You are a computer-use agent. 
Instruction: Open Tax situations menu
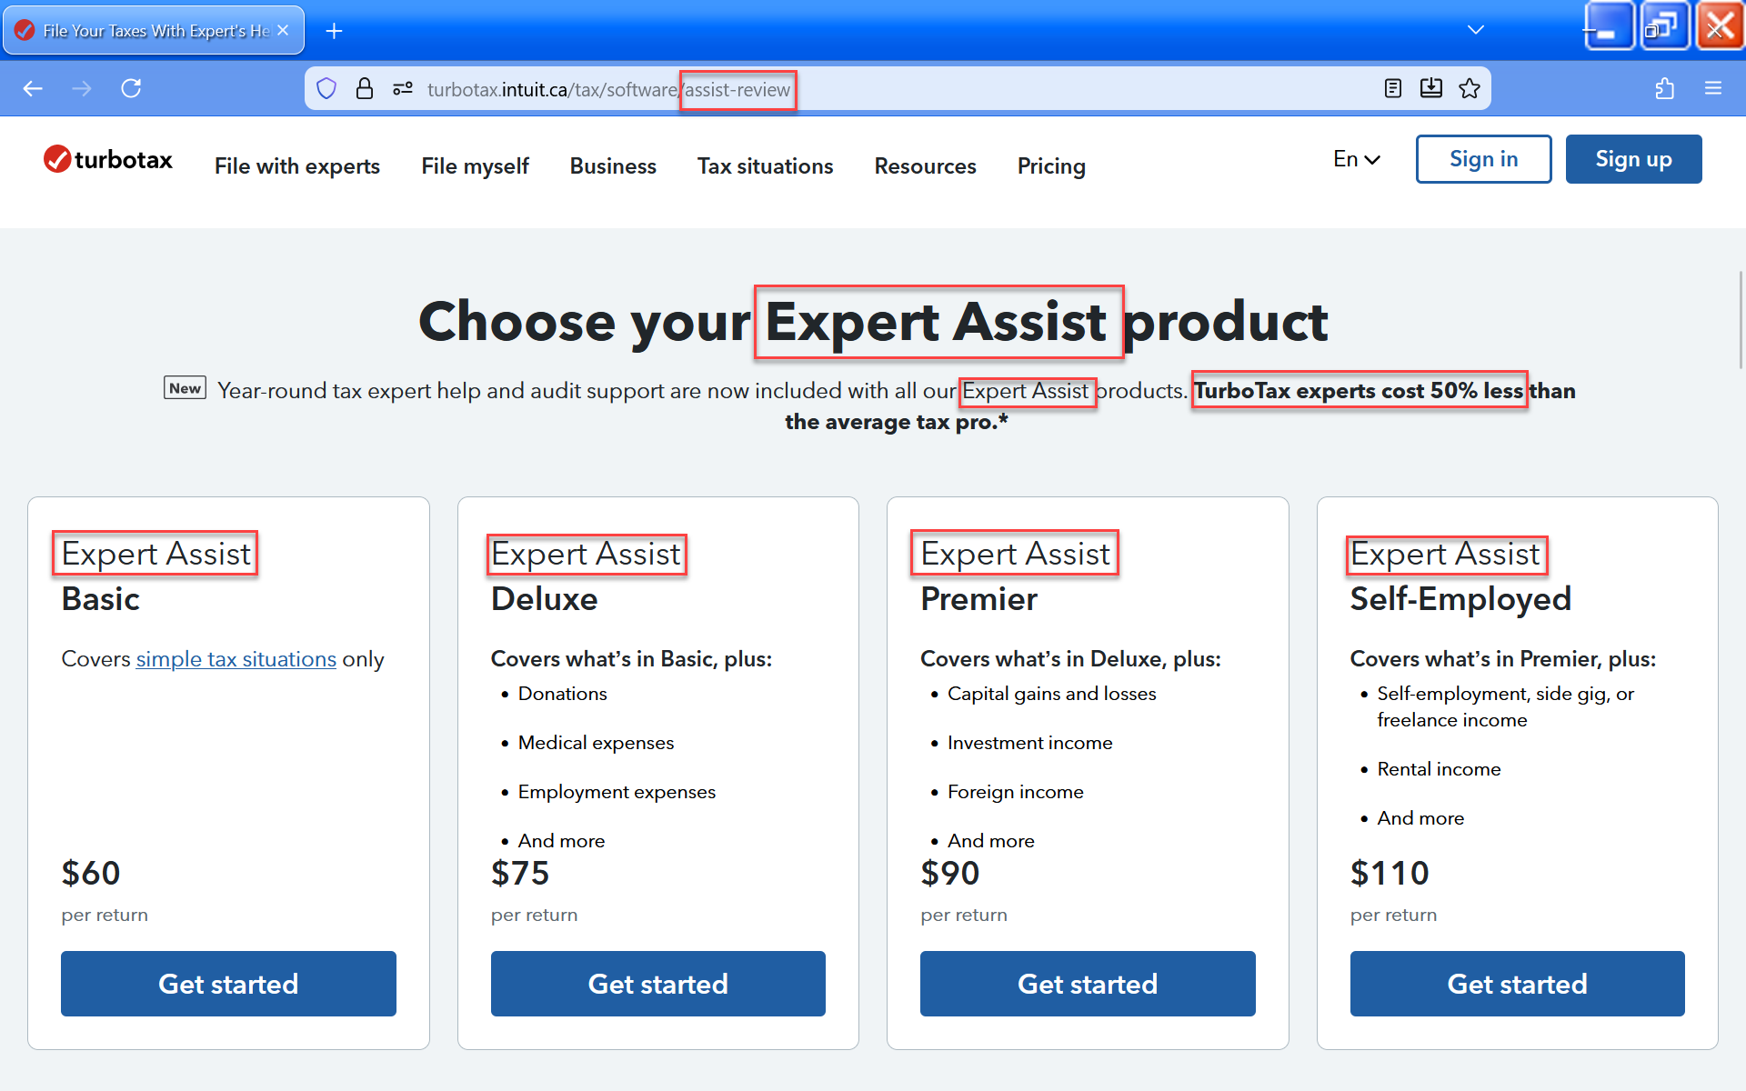click(x=765, y=166)
